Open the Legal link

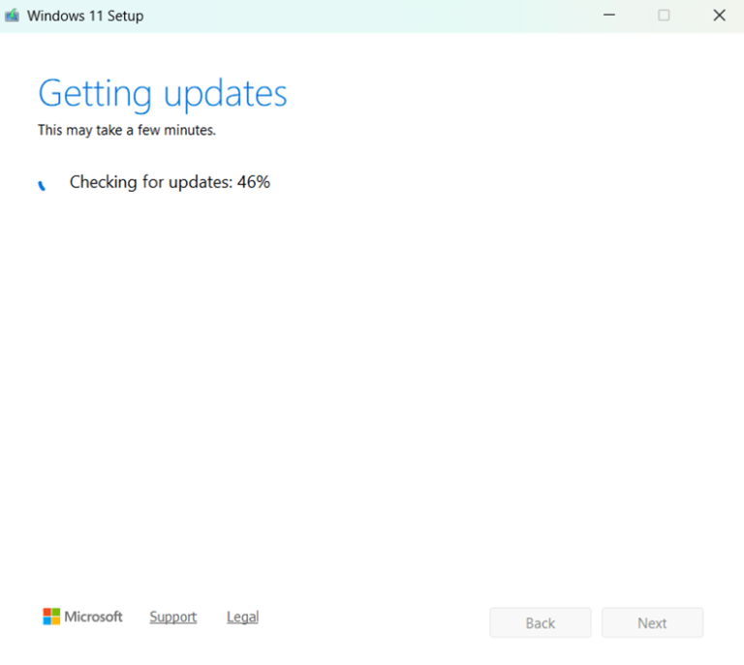click(x=242, y=617)
